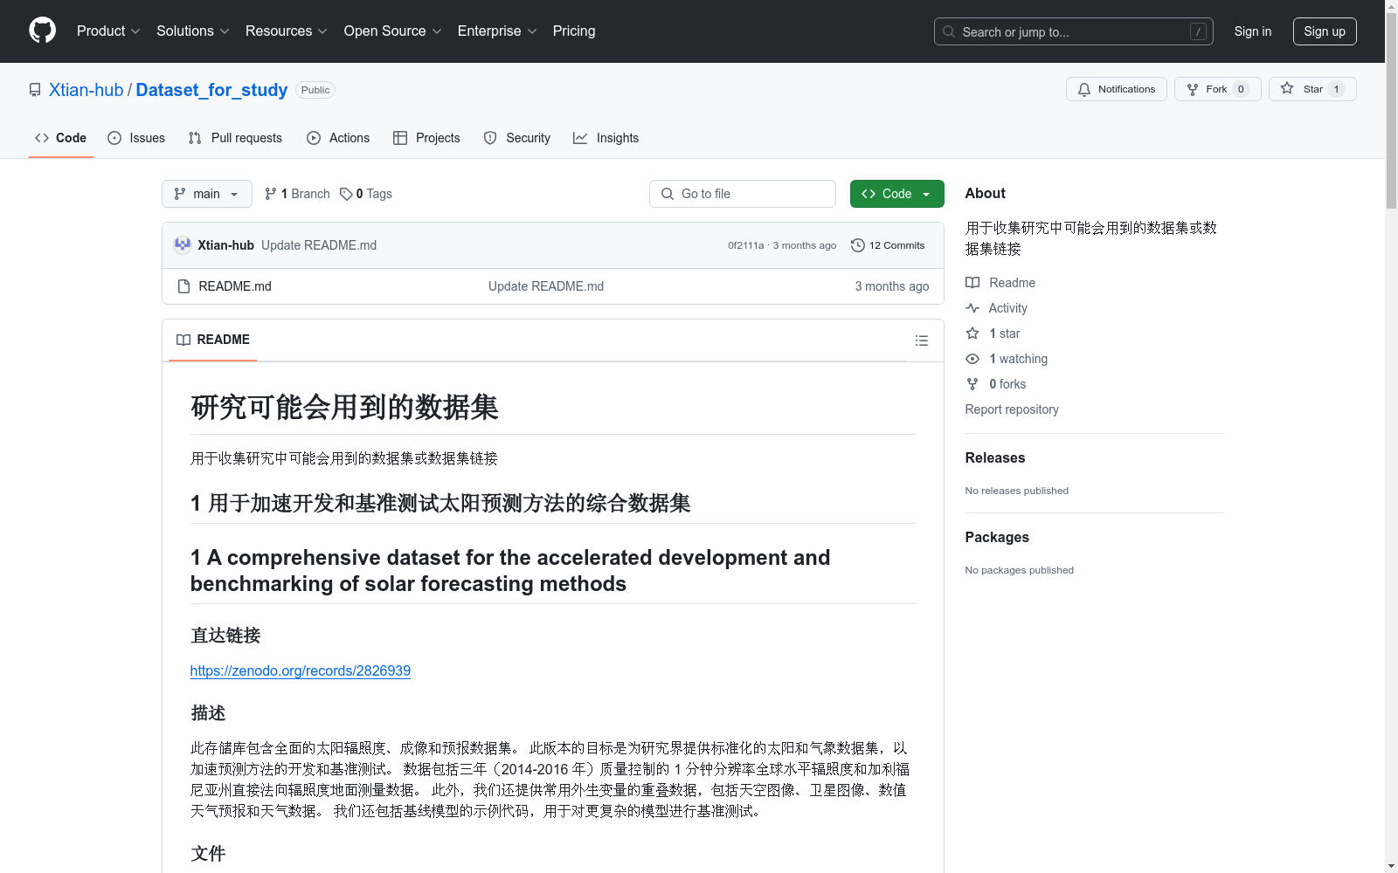Focus the Search or jump to field

[x=1073, y=31]
